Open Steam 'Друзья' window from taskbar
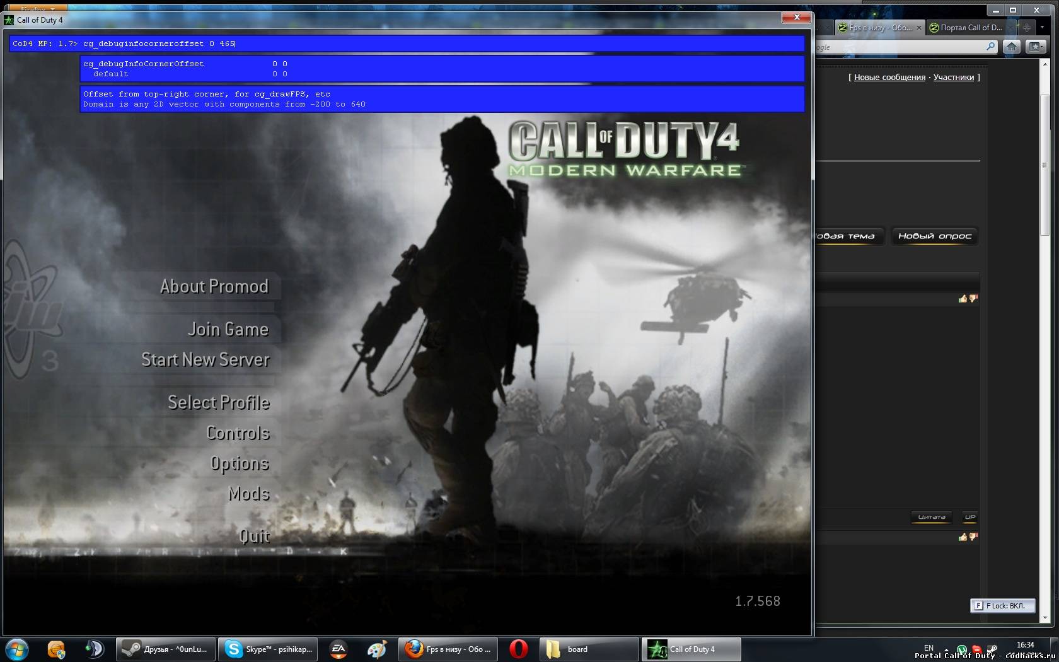 pos(165,649)
